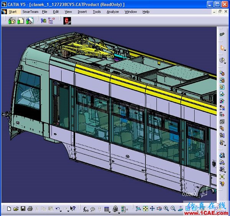Screen dimensions: 230x216
Task: Click the Selective Load icon
Action: 222,128
